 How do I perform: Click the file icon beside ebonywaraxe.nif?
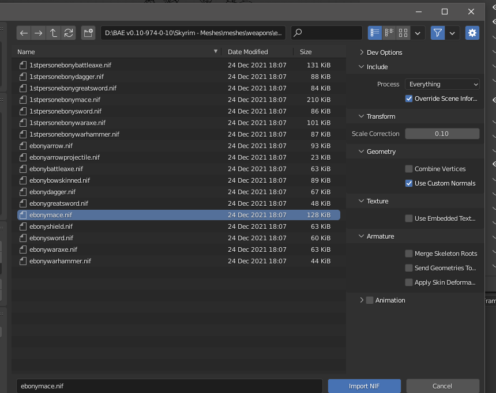tap(22, 250)
